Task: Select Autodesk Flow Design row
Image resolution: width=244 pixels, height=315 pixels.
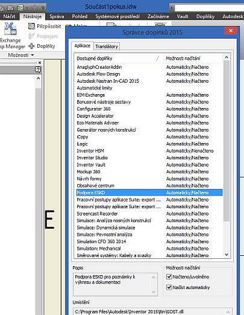Action: tap(149, 74)
